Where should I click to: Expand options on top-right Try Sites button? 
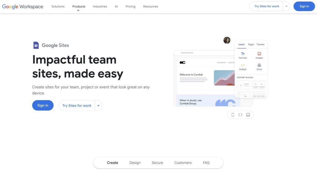286,6
